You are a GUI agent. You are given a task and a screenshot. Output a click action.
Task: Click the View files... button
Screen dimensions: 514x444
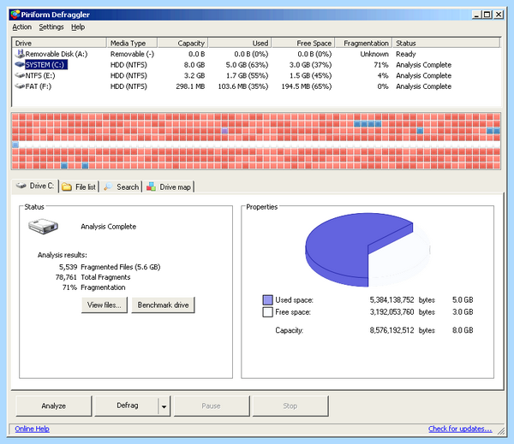pos(105,305)
